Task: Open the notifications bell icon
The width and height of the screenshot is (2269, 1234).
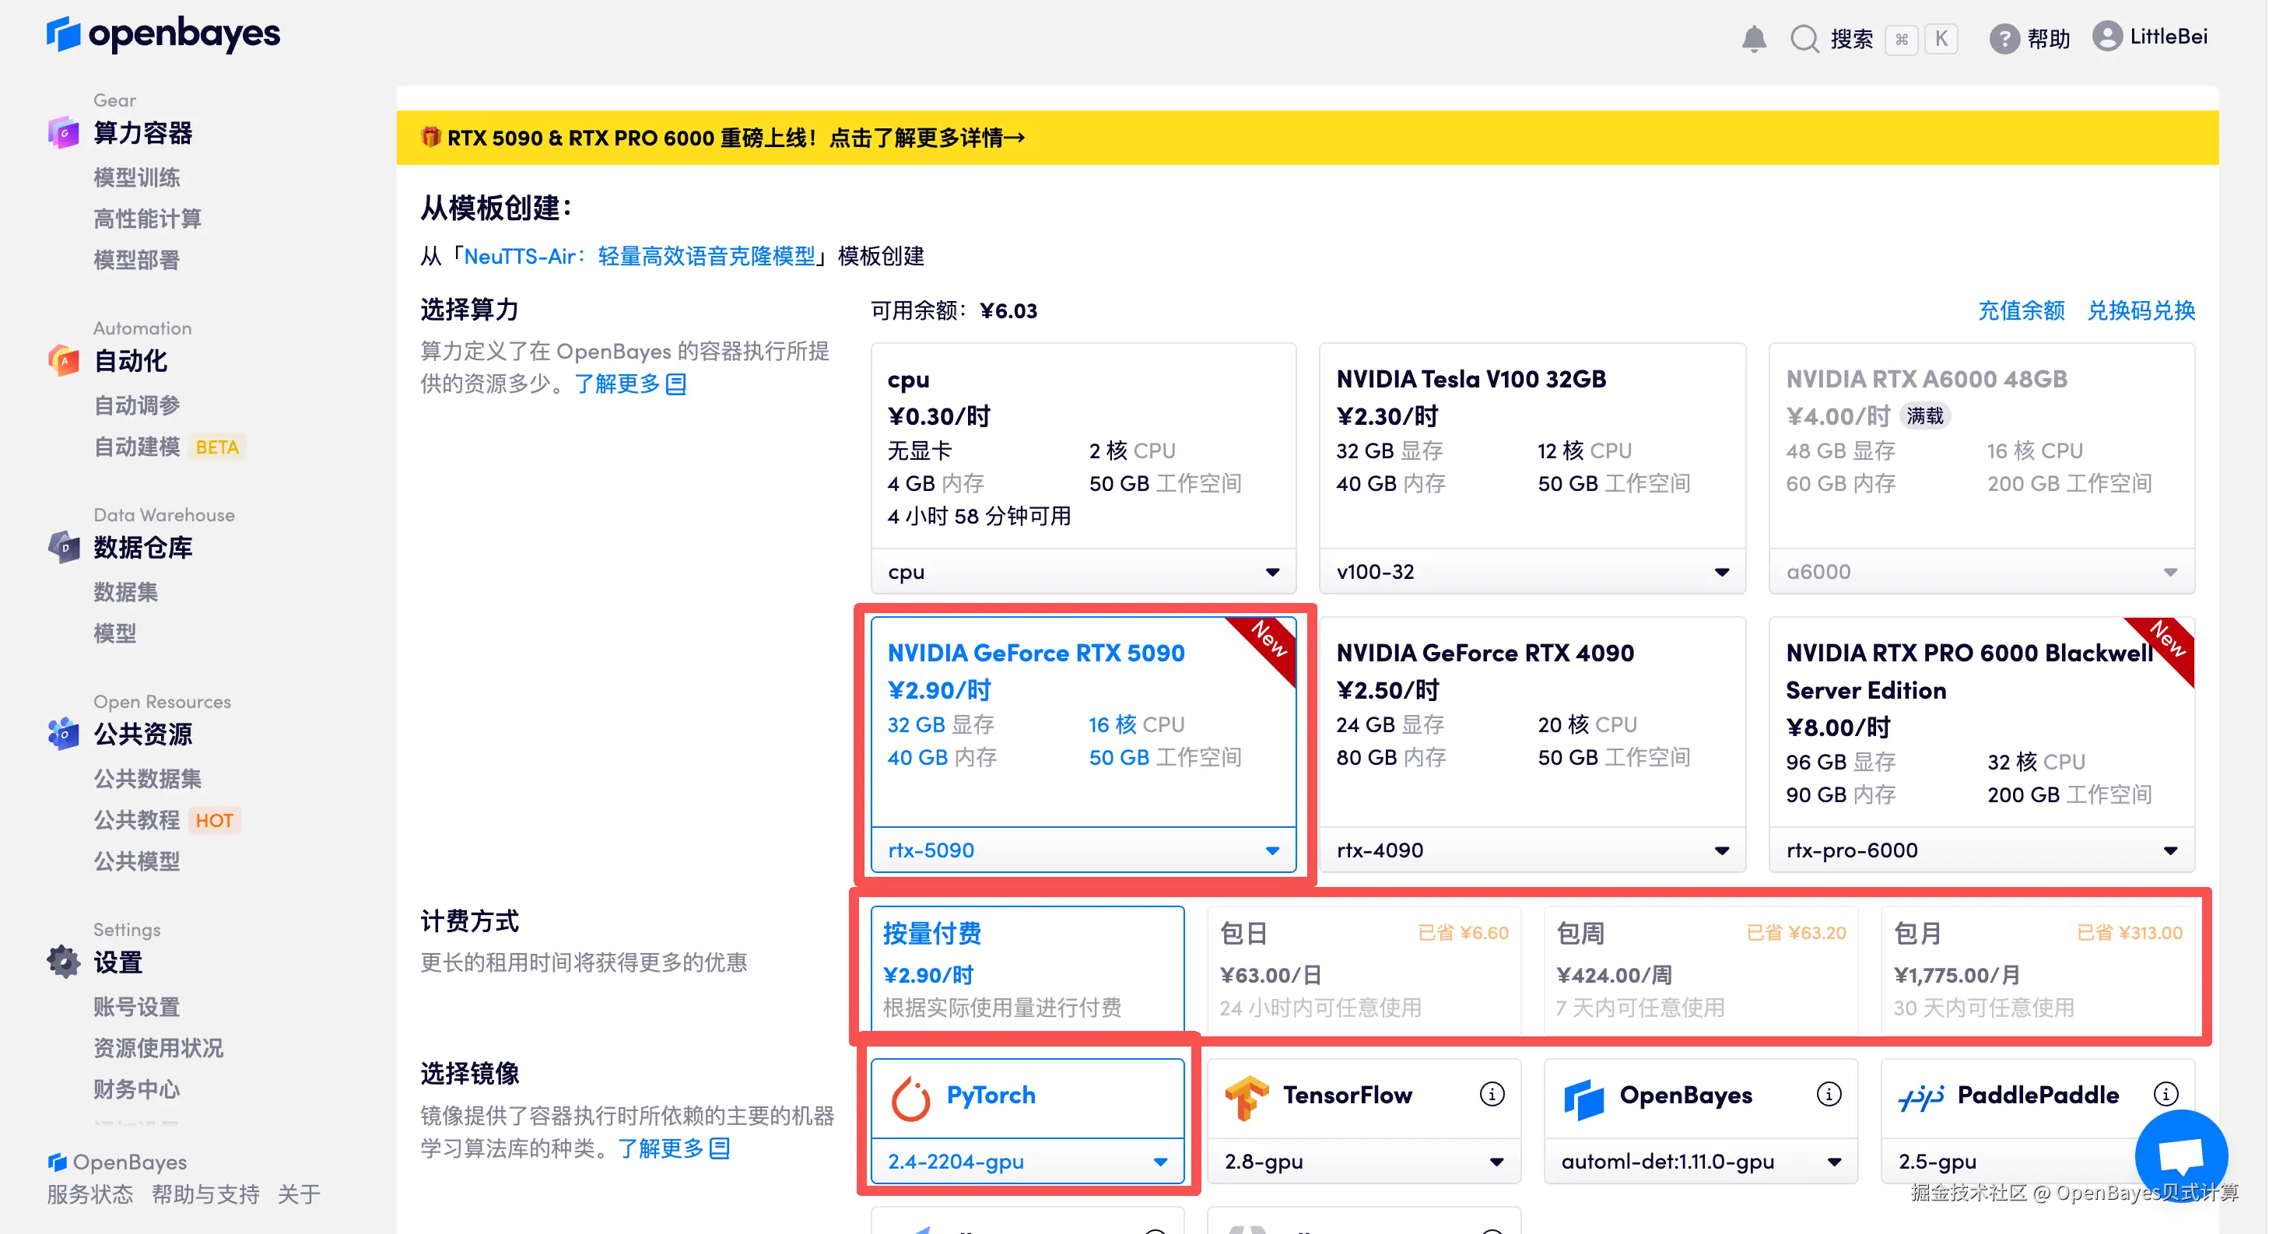Action: click(x=1754, y=38)
